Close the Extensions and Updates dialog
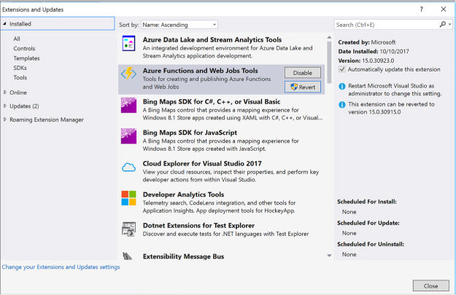 [x=430, y=286]
